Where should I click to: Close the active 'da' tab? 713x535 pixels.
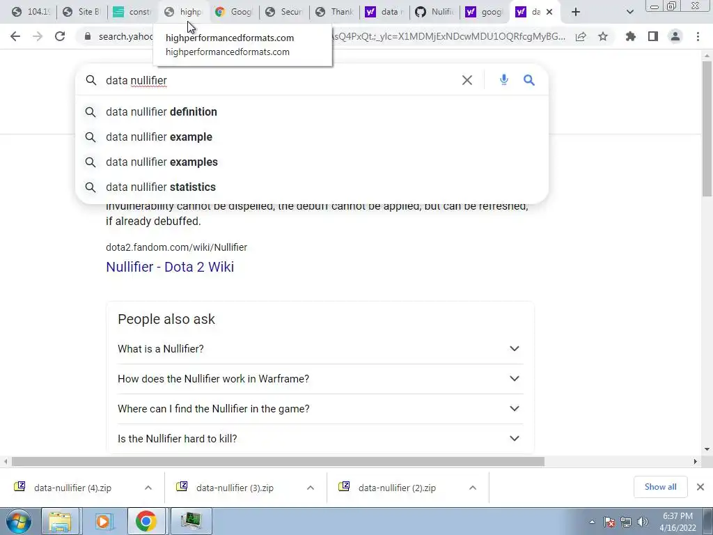point(549,12)
